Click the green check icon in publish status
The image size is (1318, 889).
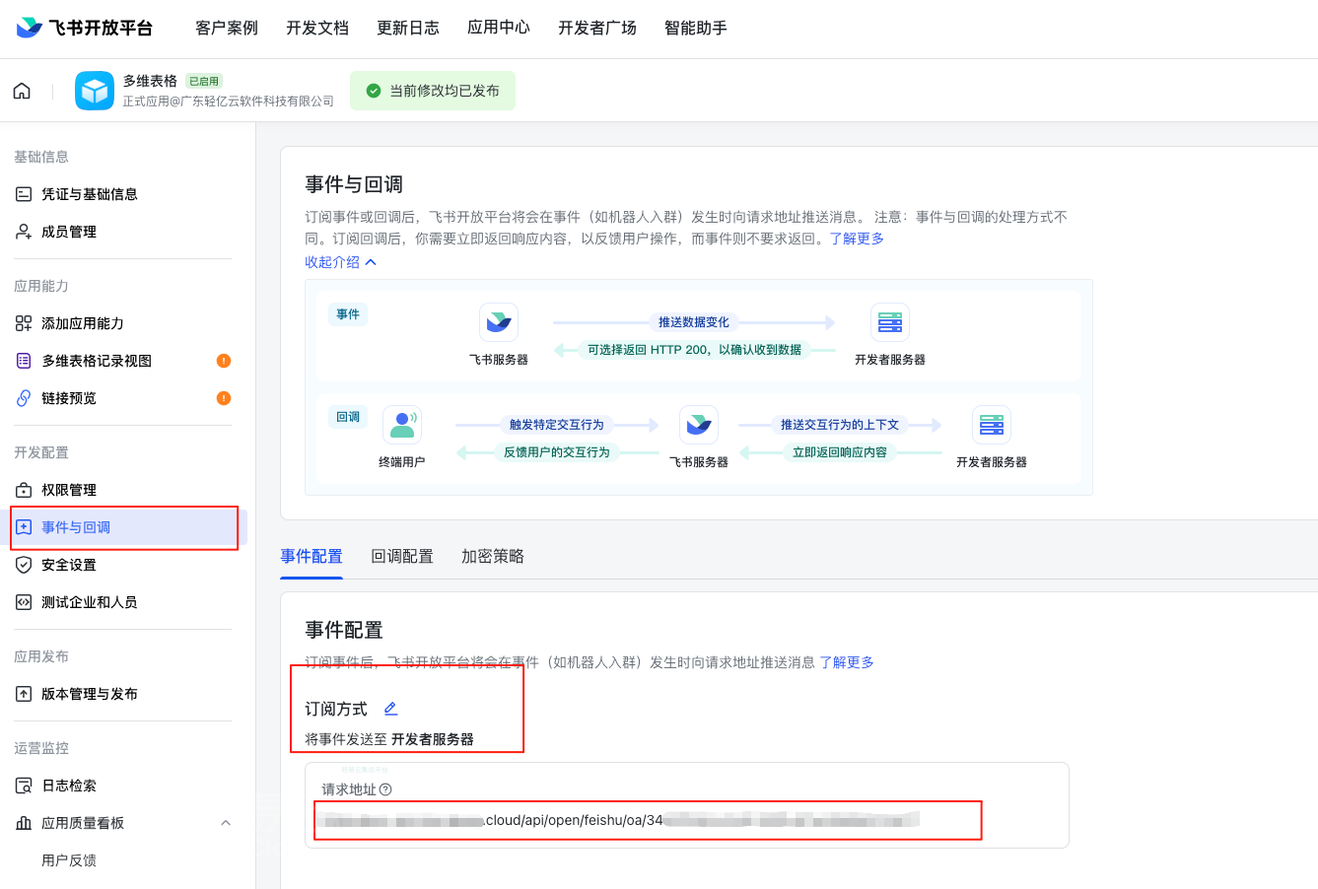(x=374, y=91)
